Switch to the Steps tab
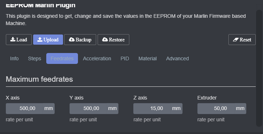The height and width of the screenshot is (134, 263). (35, 58)
